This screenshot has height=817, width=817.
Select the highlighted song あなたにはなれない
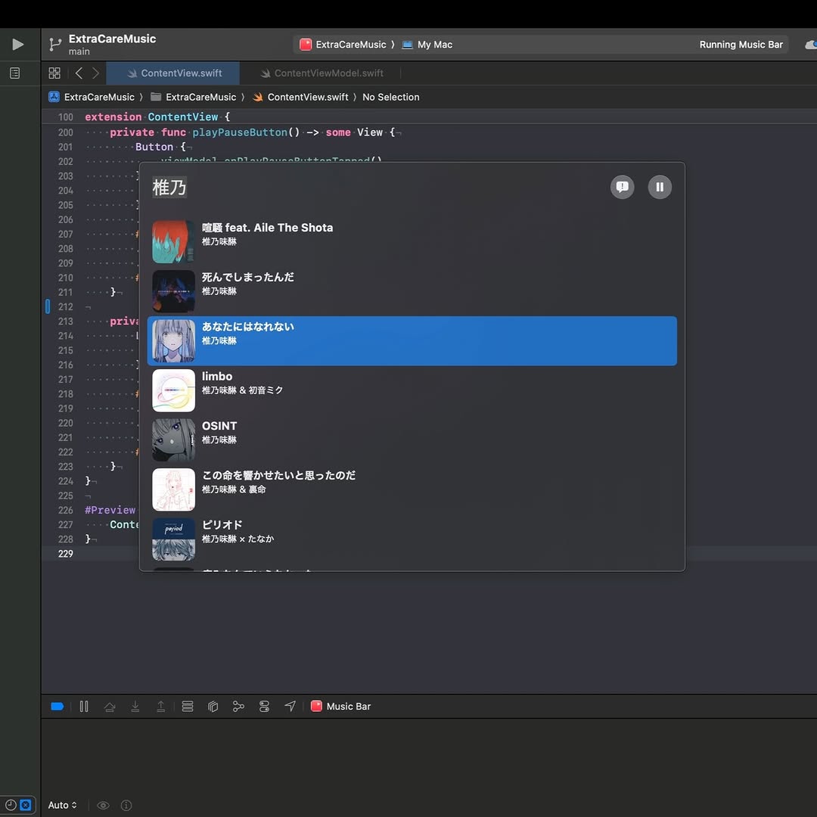click(412, 340)
